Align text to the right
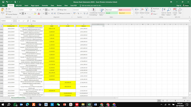 [49, 13]
